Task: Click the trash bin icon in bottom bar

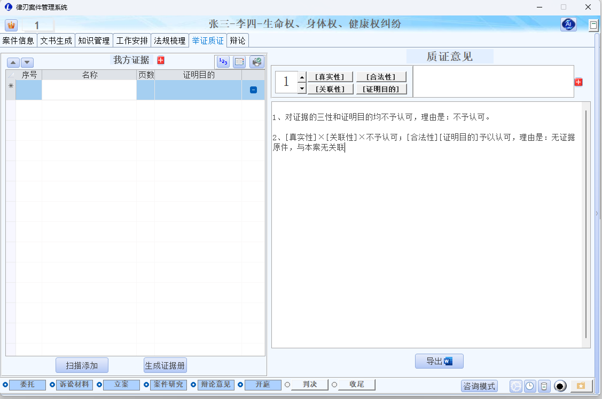Action: point(543,386)
